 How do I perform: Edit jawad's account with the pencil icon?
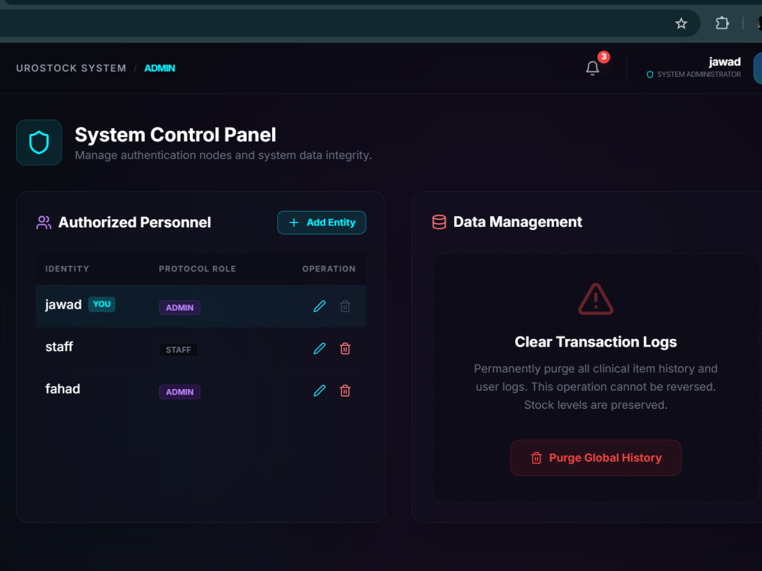point(319,306)
